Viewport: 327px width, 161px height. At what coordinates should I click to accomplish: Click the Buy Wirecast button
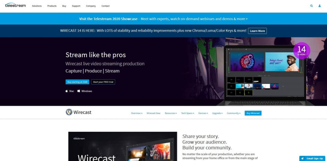[253, 113]
